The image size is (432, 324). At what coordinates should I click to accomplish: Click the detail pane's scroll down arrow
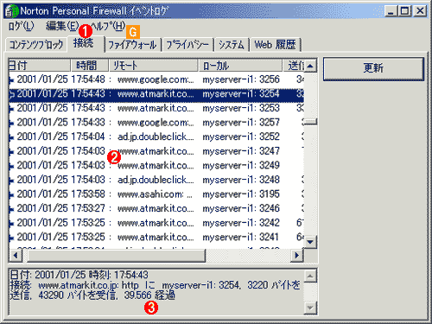coord(310,308)
